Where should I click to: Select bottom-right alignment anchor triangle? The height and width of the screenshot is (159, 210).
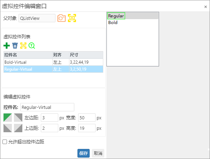pyautogui.click(x=18, y=128)
